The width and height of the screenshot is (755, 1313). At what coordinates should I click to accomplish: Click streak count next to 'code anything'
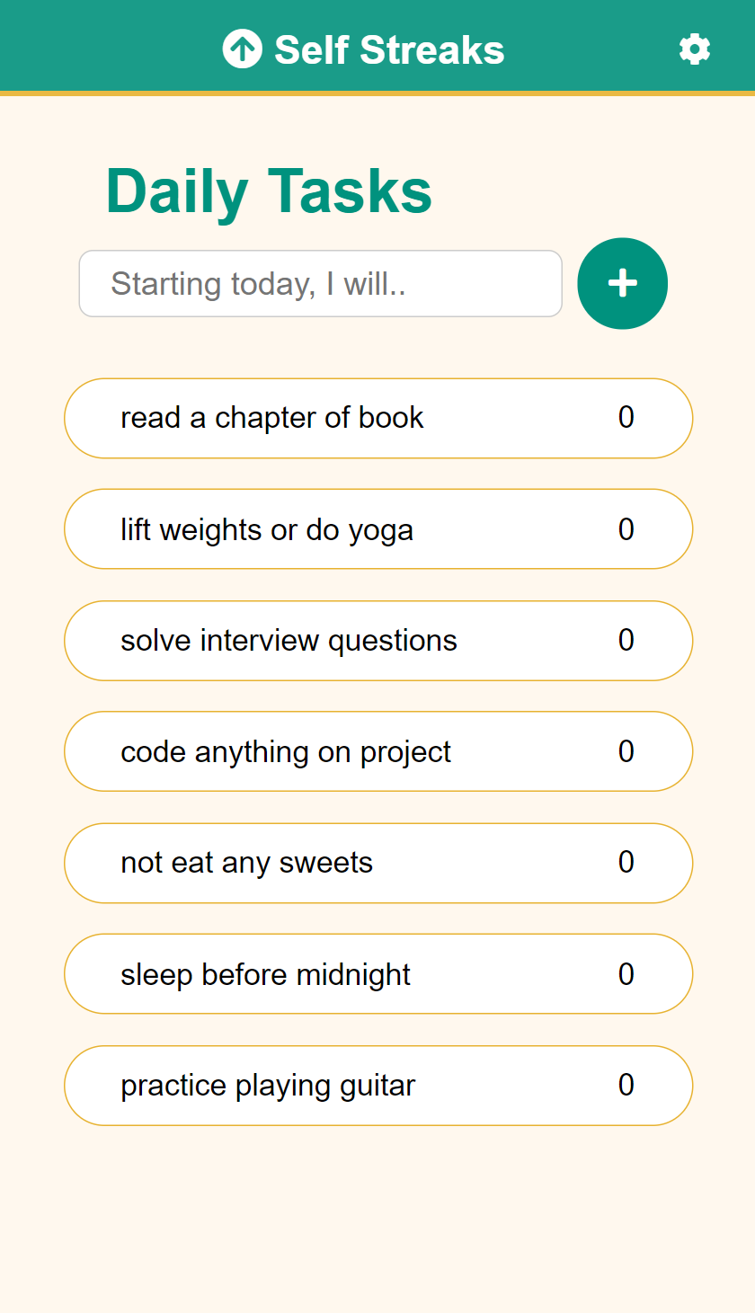(x=626, y=751)
